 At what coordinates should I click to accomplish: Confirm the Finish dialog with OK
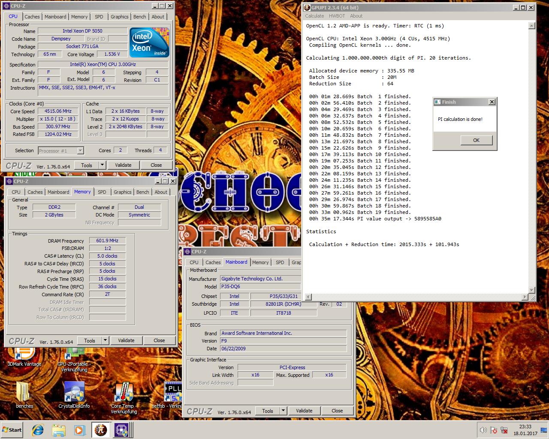point(476,140)
